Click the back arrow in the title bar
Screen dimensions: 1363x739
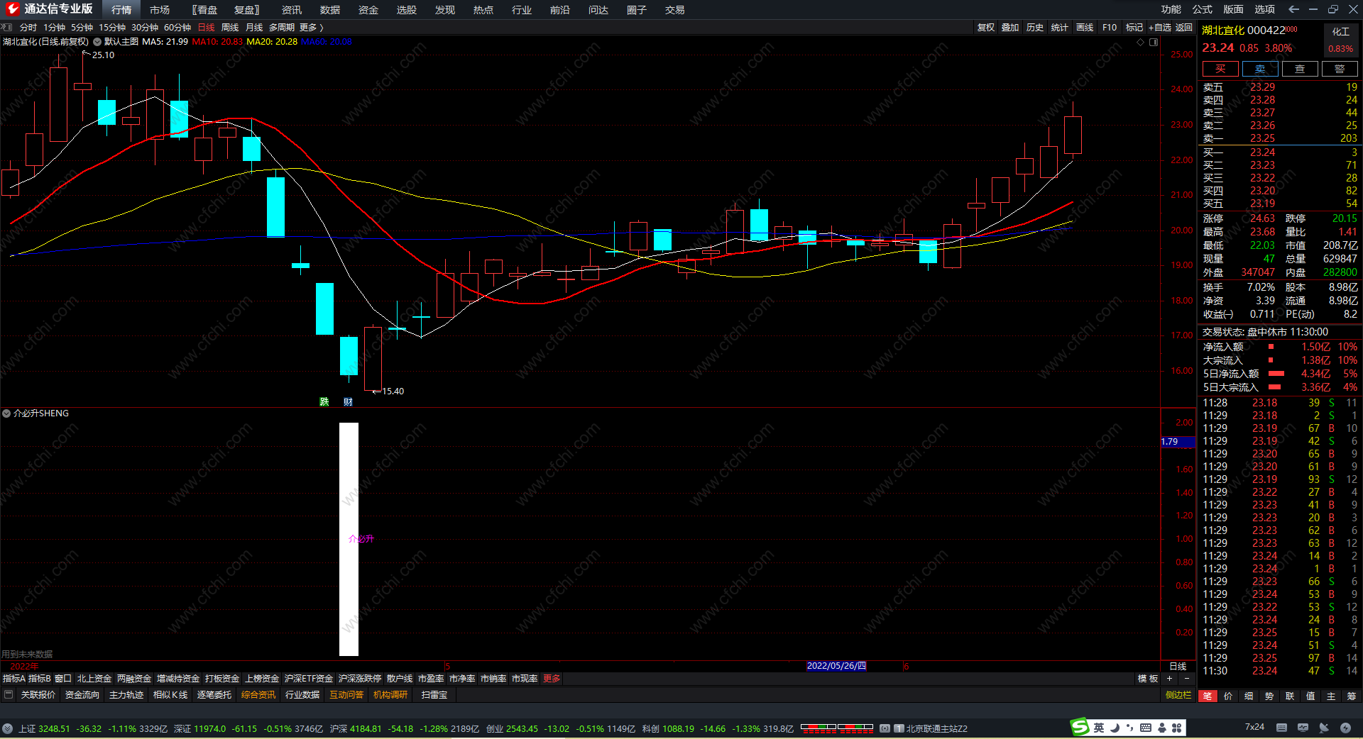[x=1293, y=9]
